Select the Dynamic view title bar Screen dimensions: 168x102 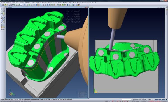pyautogui.click(x=47, y=7)
